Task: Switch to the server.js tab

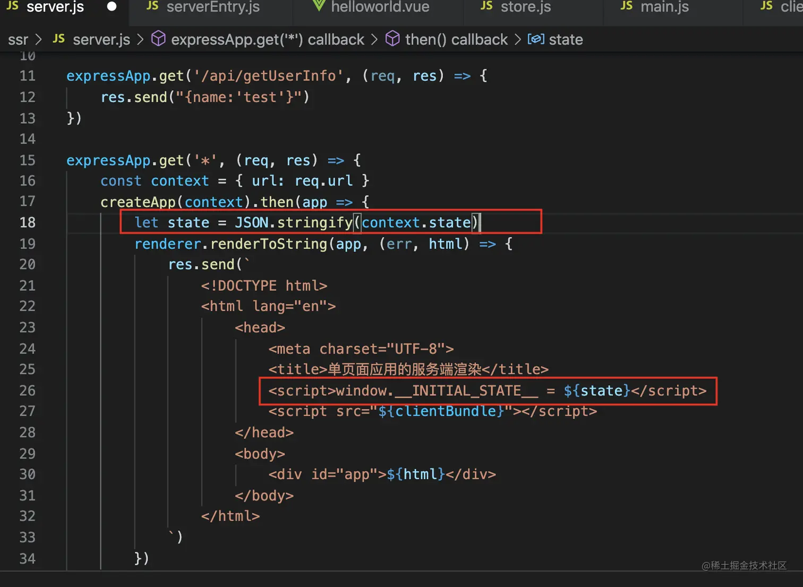Action: (x=55, y=7)
